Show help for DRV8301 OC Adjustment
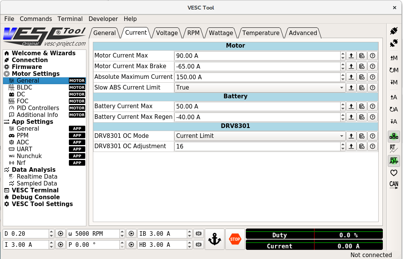This screenshot has height=259, width=403. pyautogui.click(x=373, y=146)
